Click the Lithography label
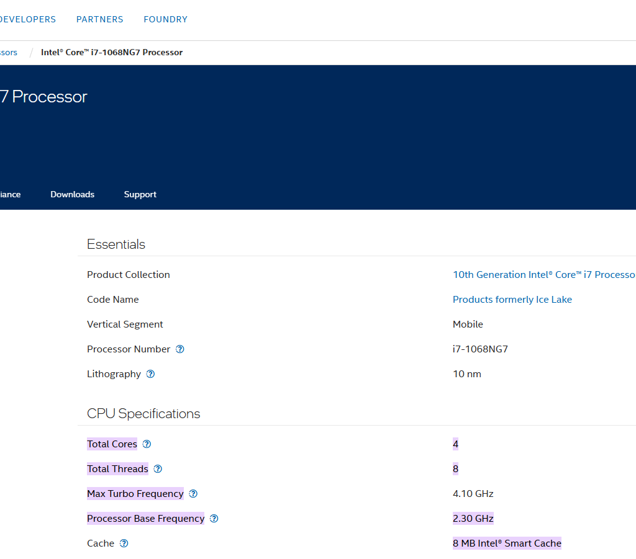Viewport: 636px width, 559px height. 114,374
